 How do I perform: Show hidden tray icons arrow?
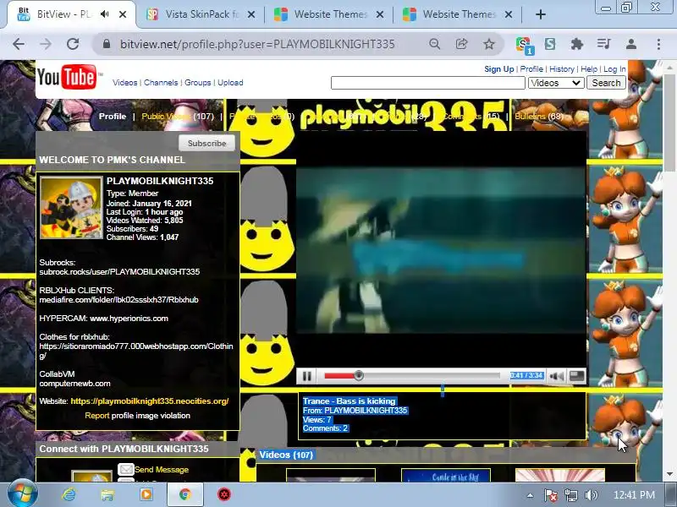tap(530, 495)
